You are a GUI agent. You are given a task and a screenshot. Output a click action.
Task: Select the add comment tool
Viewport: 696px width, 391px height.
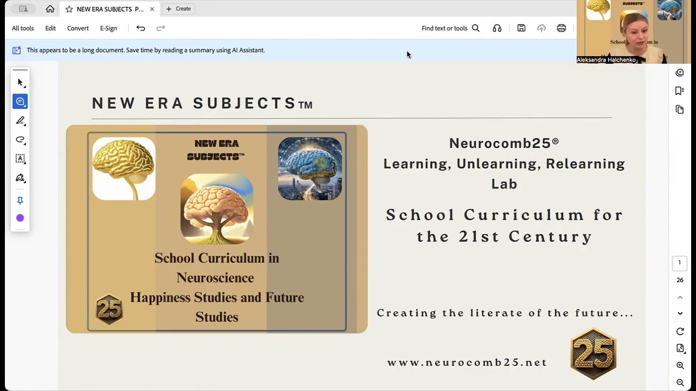(20, 102)
